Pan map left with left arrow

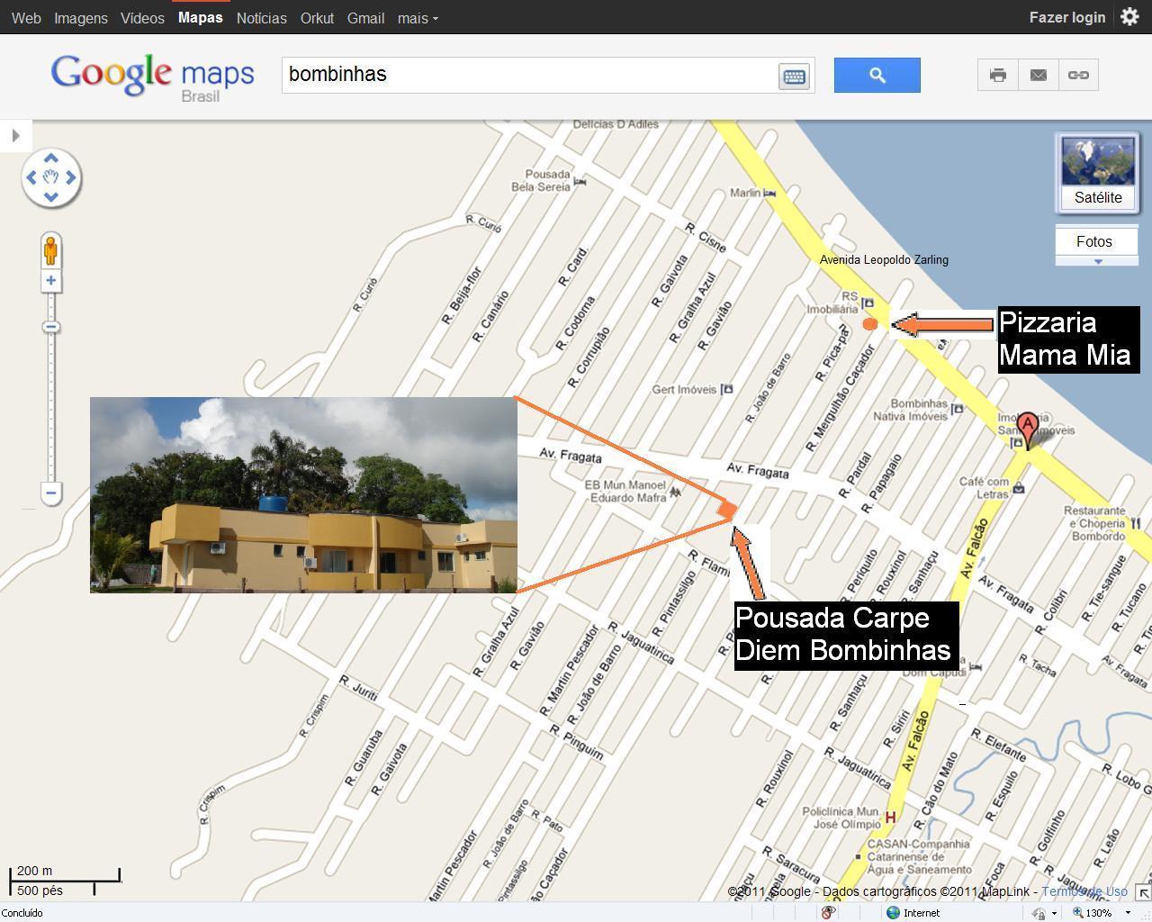(x=31, y=177)
